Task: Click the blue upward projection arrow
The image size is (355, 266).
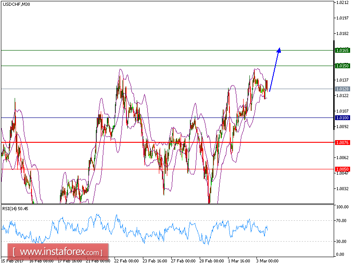Action: (274, 70)
